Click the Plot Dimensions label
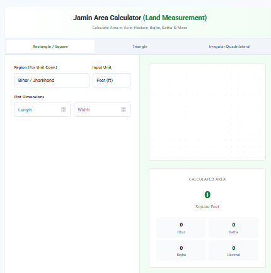 tap(29, 97)
